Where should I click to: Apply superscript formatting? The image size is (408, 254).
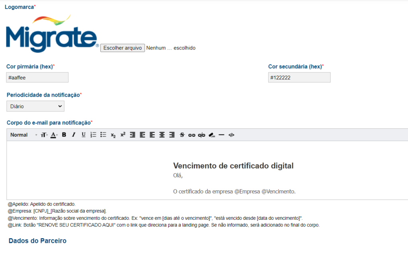point(123,135)
